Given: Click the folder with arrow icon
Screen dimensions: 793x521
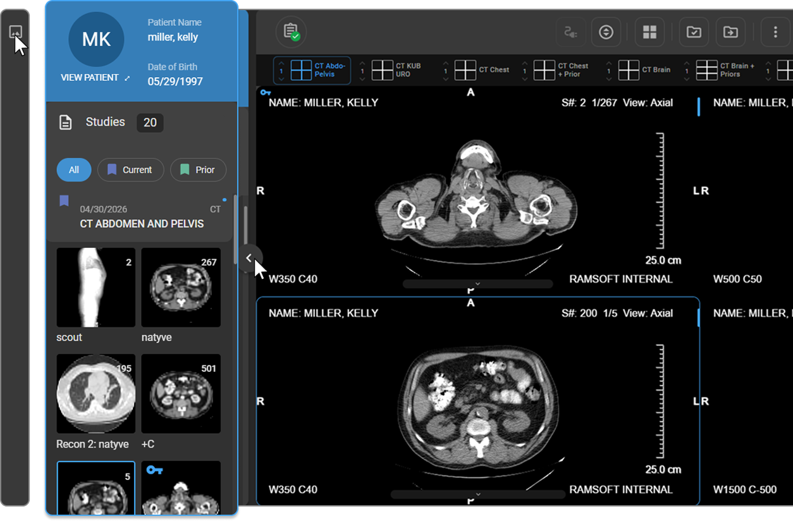Looking at the screenshot, I should tap(730, 32).
